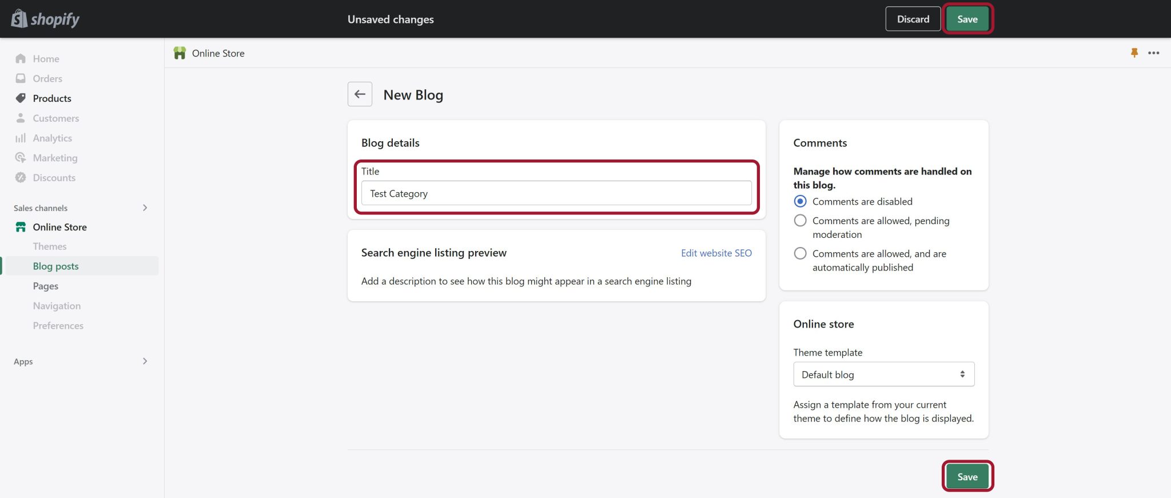Click the Blog details heading
1171x498 pixels.
pos(391,142)
